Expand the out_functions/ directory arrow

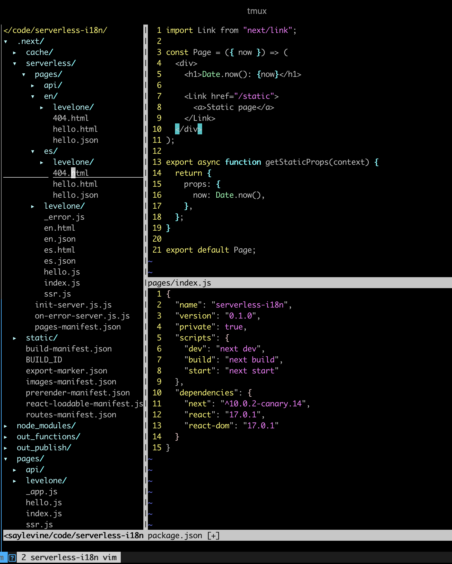click(x=5, y=437)
